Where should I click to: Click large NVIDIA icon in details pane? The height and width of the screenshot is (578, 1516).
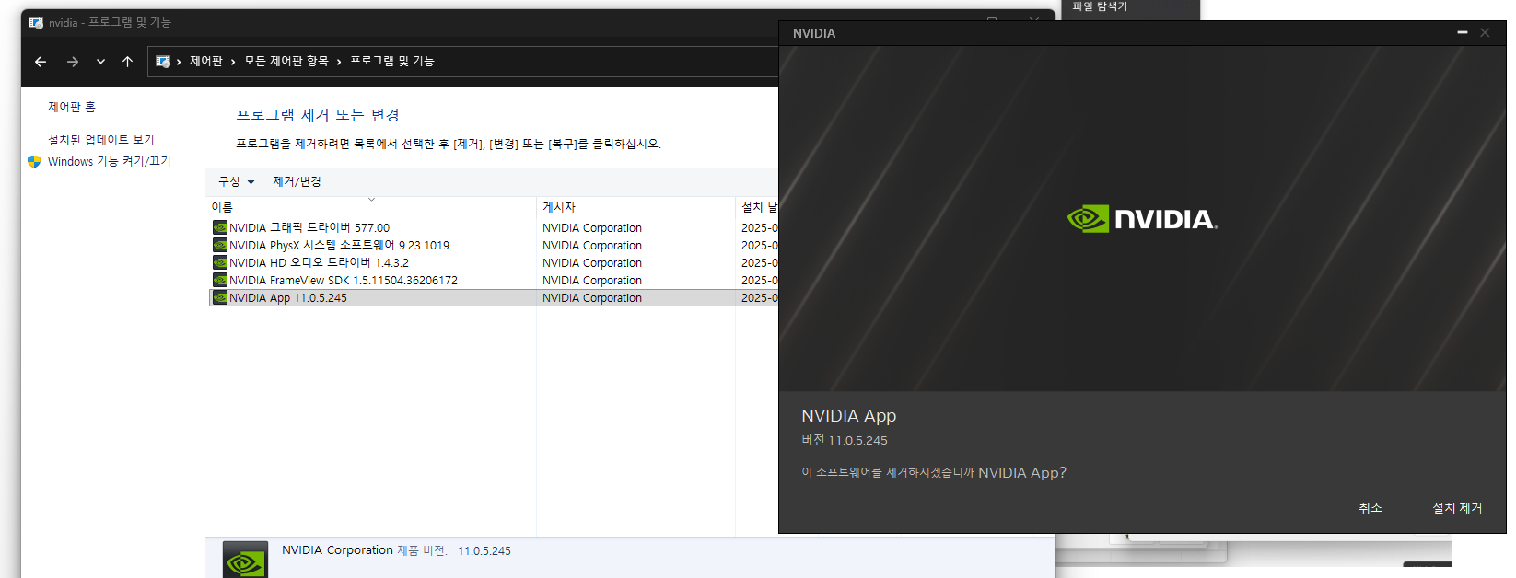click(245, 560)
